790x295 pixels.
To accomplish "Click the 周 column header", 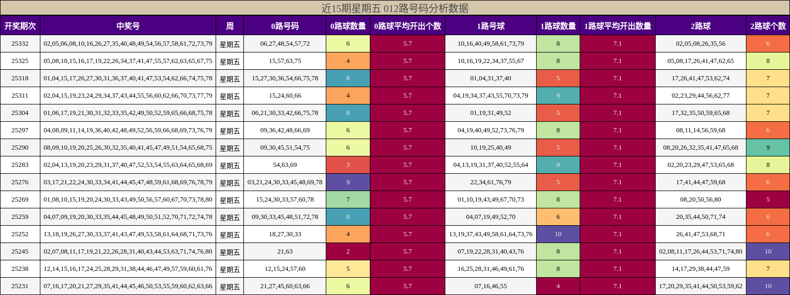I will point(230,26).
